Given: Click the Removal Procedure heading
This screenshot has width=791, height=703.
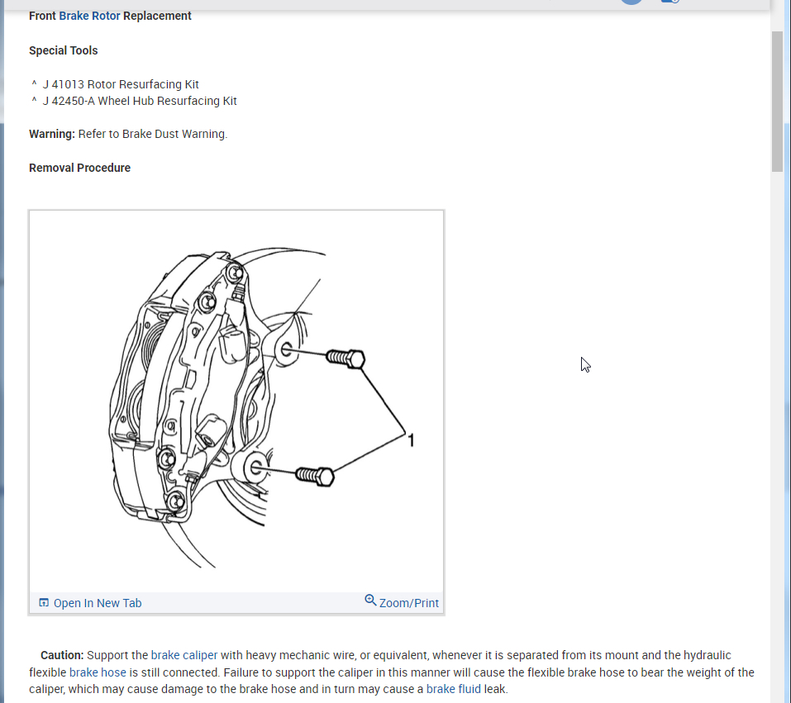Looking at the screenshot, I should pos(79,168).
